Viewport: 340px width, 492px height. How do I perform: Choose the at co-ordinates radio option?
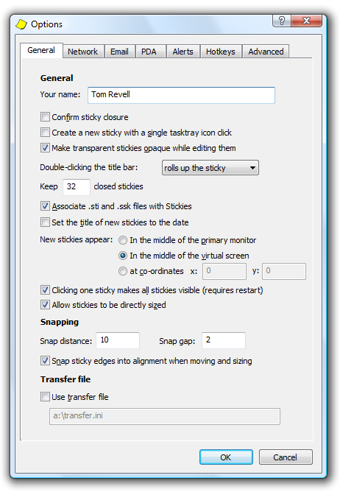[123, 271]
